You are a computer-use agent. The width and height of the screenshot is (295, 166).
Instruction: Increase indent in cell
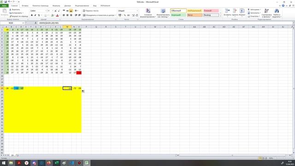click(79, 15)
